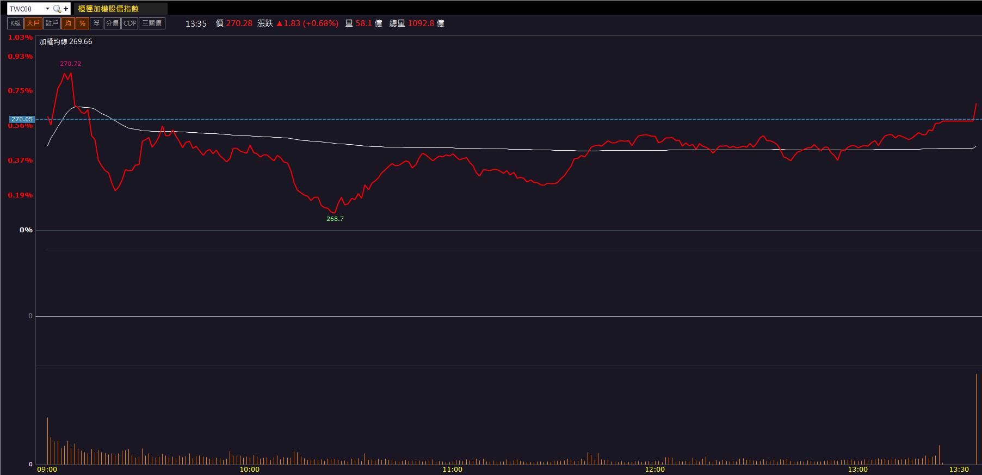Enable the 散戶 indicator button
This screenshot has height=475, width=982.
coord(52,23)
